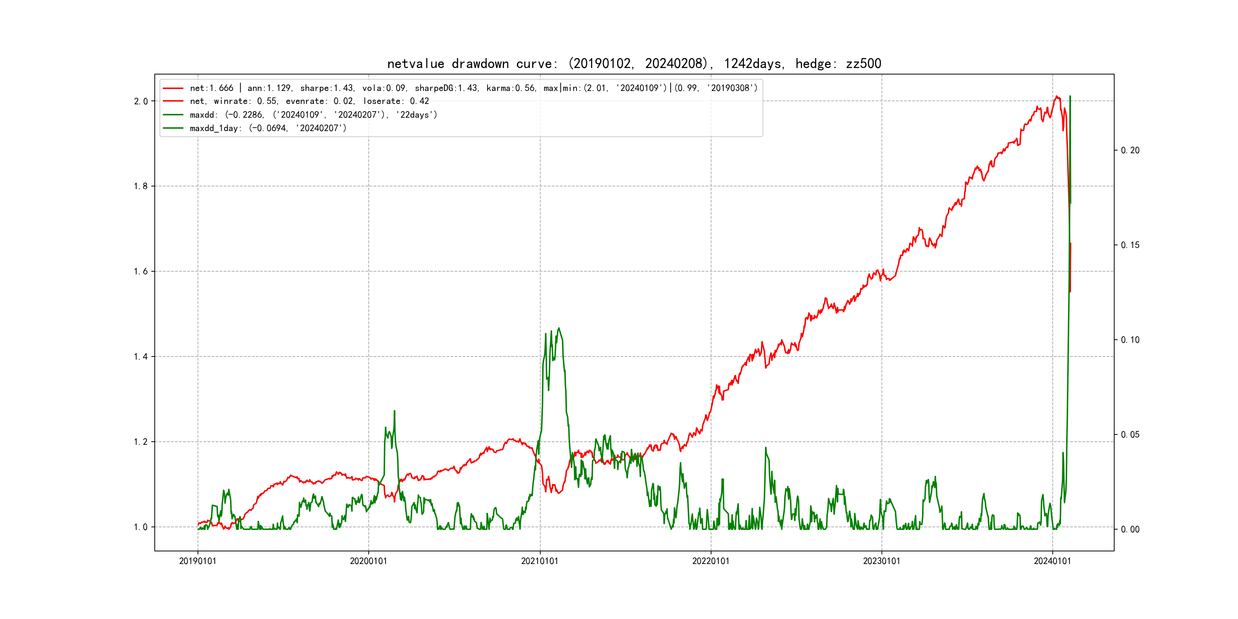Click the green swatch beside 'maxdd_1day'

(x=173, y=128)
